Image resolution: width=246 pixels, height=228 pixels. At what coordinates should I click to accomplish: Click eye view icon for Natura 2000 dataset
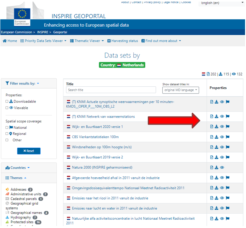point(222,167)
